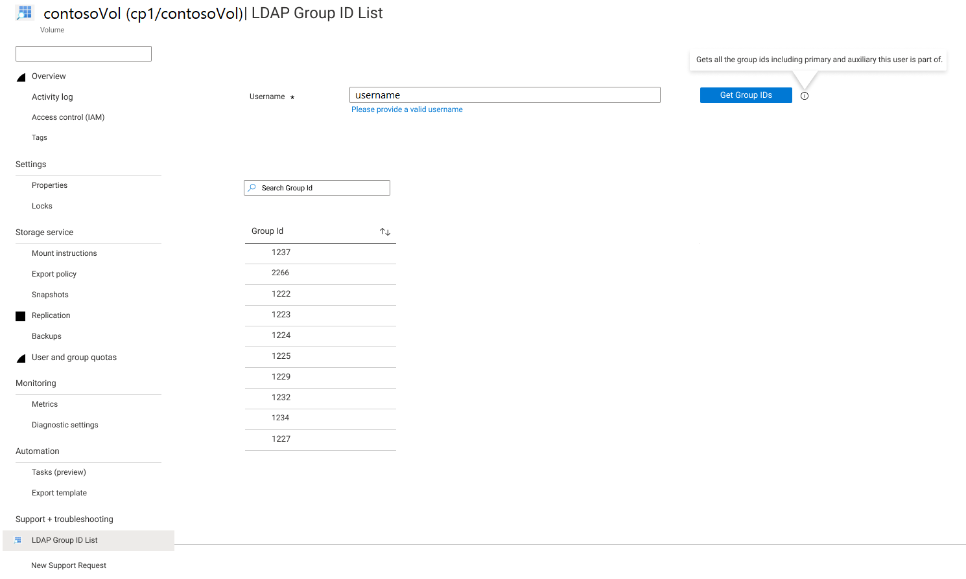Image resolution: width=966 pixels, height=579 pixels.
Task: Open Access control (IAM)
Action: point(68,117)
